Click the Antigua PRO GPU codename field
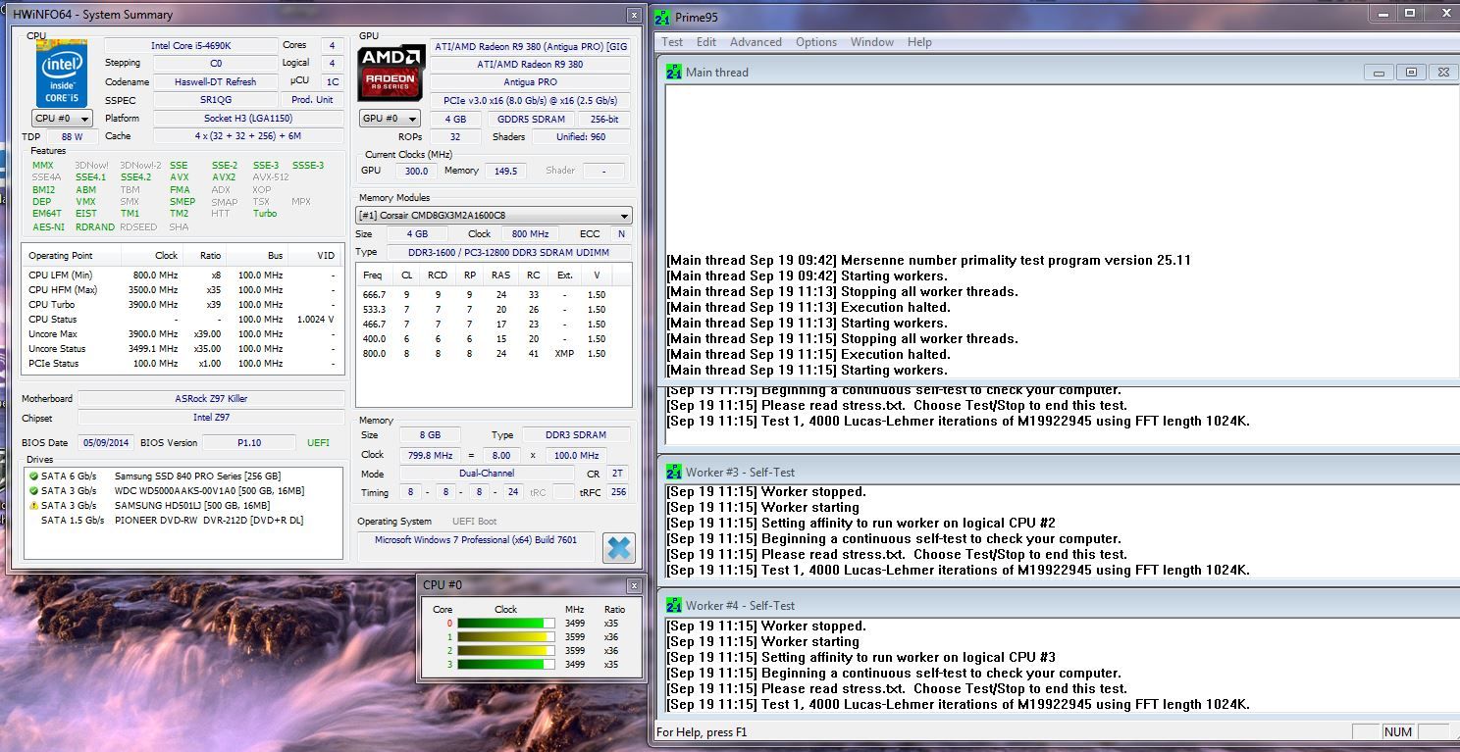Screen dimensions: 1460x752 click(530, 82)
